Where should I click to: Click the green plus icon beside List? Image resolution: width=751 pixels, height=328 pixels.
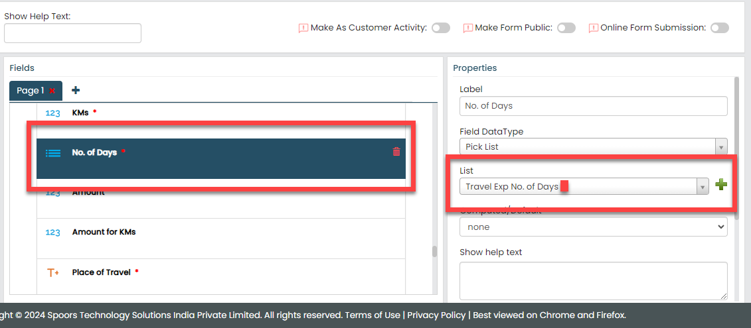tap(721, 186)
